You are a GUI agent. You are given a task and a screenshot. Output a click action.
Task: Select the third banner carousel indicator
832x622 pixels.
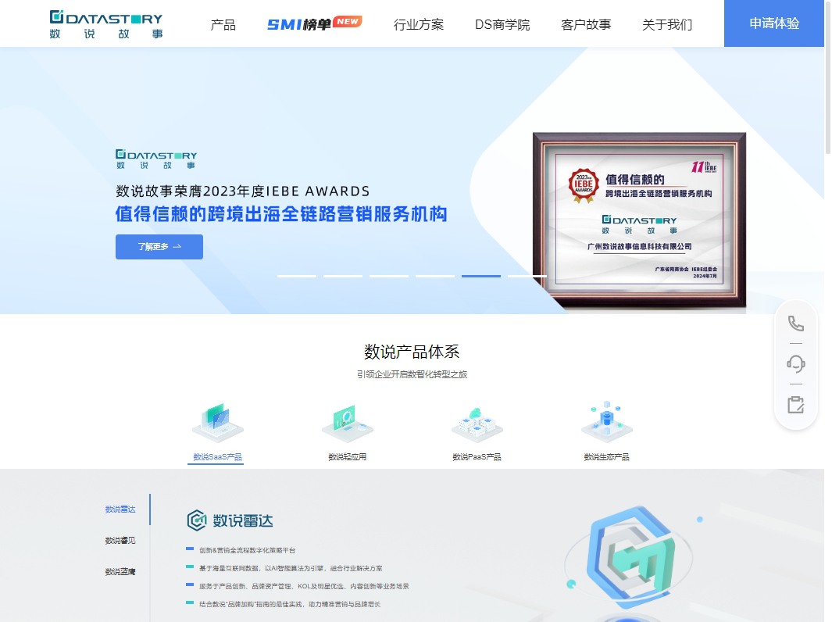point(389,276)
